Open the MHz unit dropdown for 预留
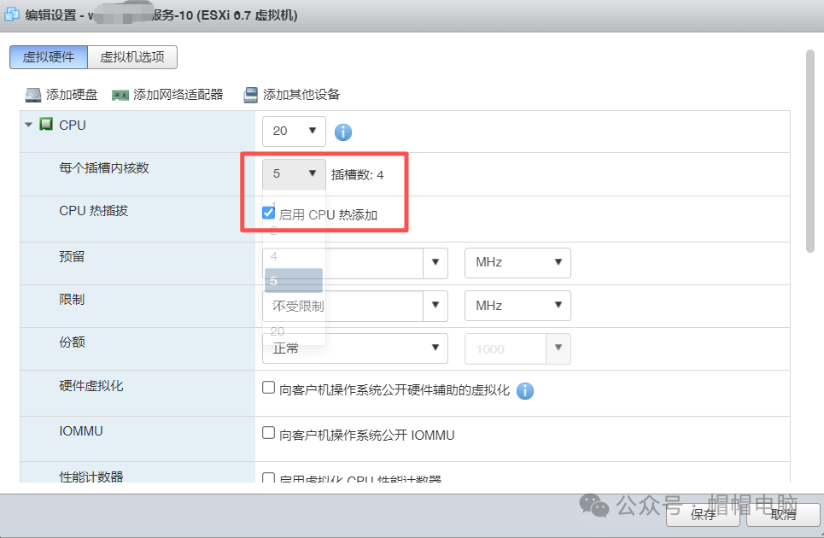 click(x=517, y=263)
